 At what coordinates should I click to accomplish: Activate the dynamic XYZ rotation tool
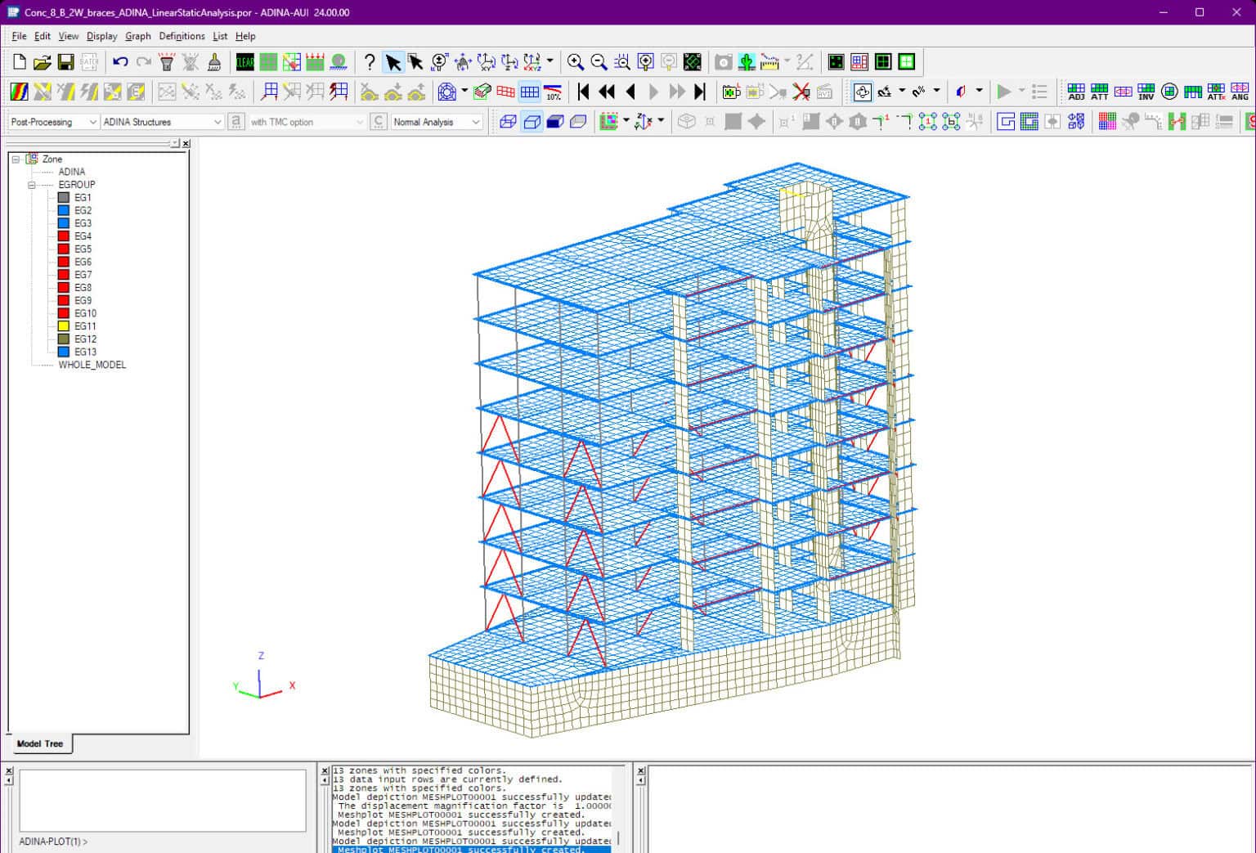point(532,61)
